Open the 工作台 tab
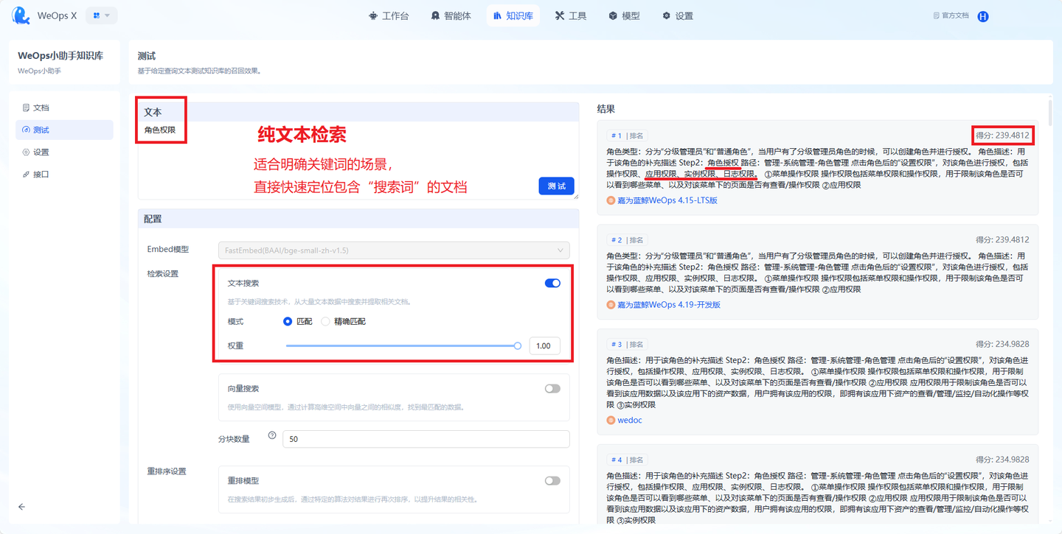Screen dimensions: 1062x534 coord(389,15)
